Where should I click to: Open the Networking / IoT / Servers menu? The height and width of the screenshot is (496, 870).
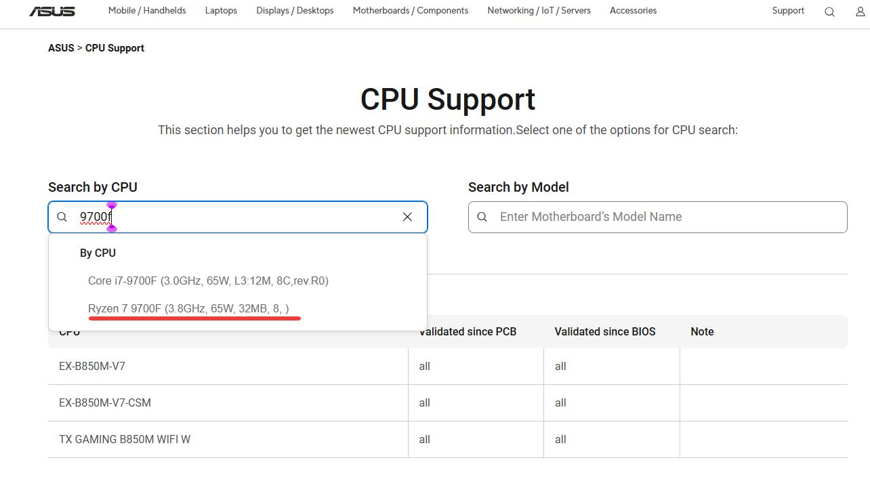539,11
